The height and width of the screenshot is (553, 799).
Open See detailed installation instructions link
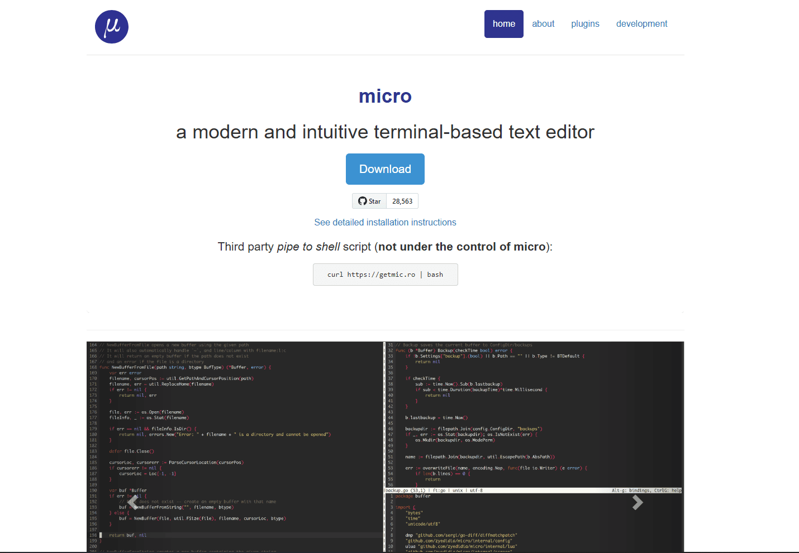click(385, 222)
